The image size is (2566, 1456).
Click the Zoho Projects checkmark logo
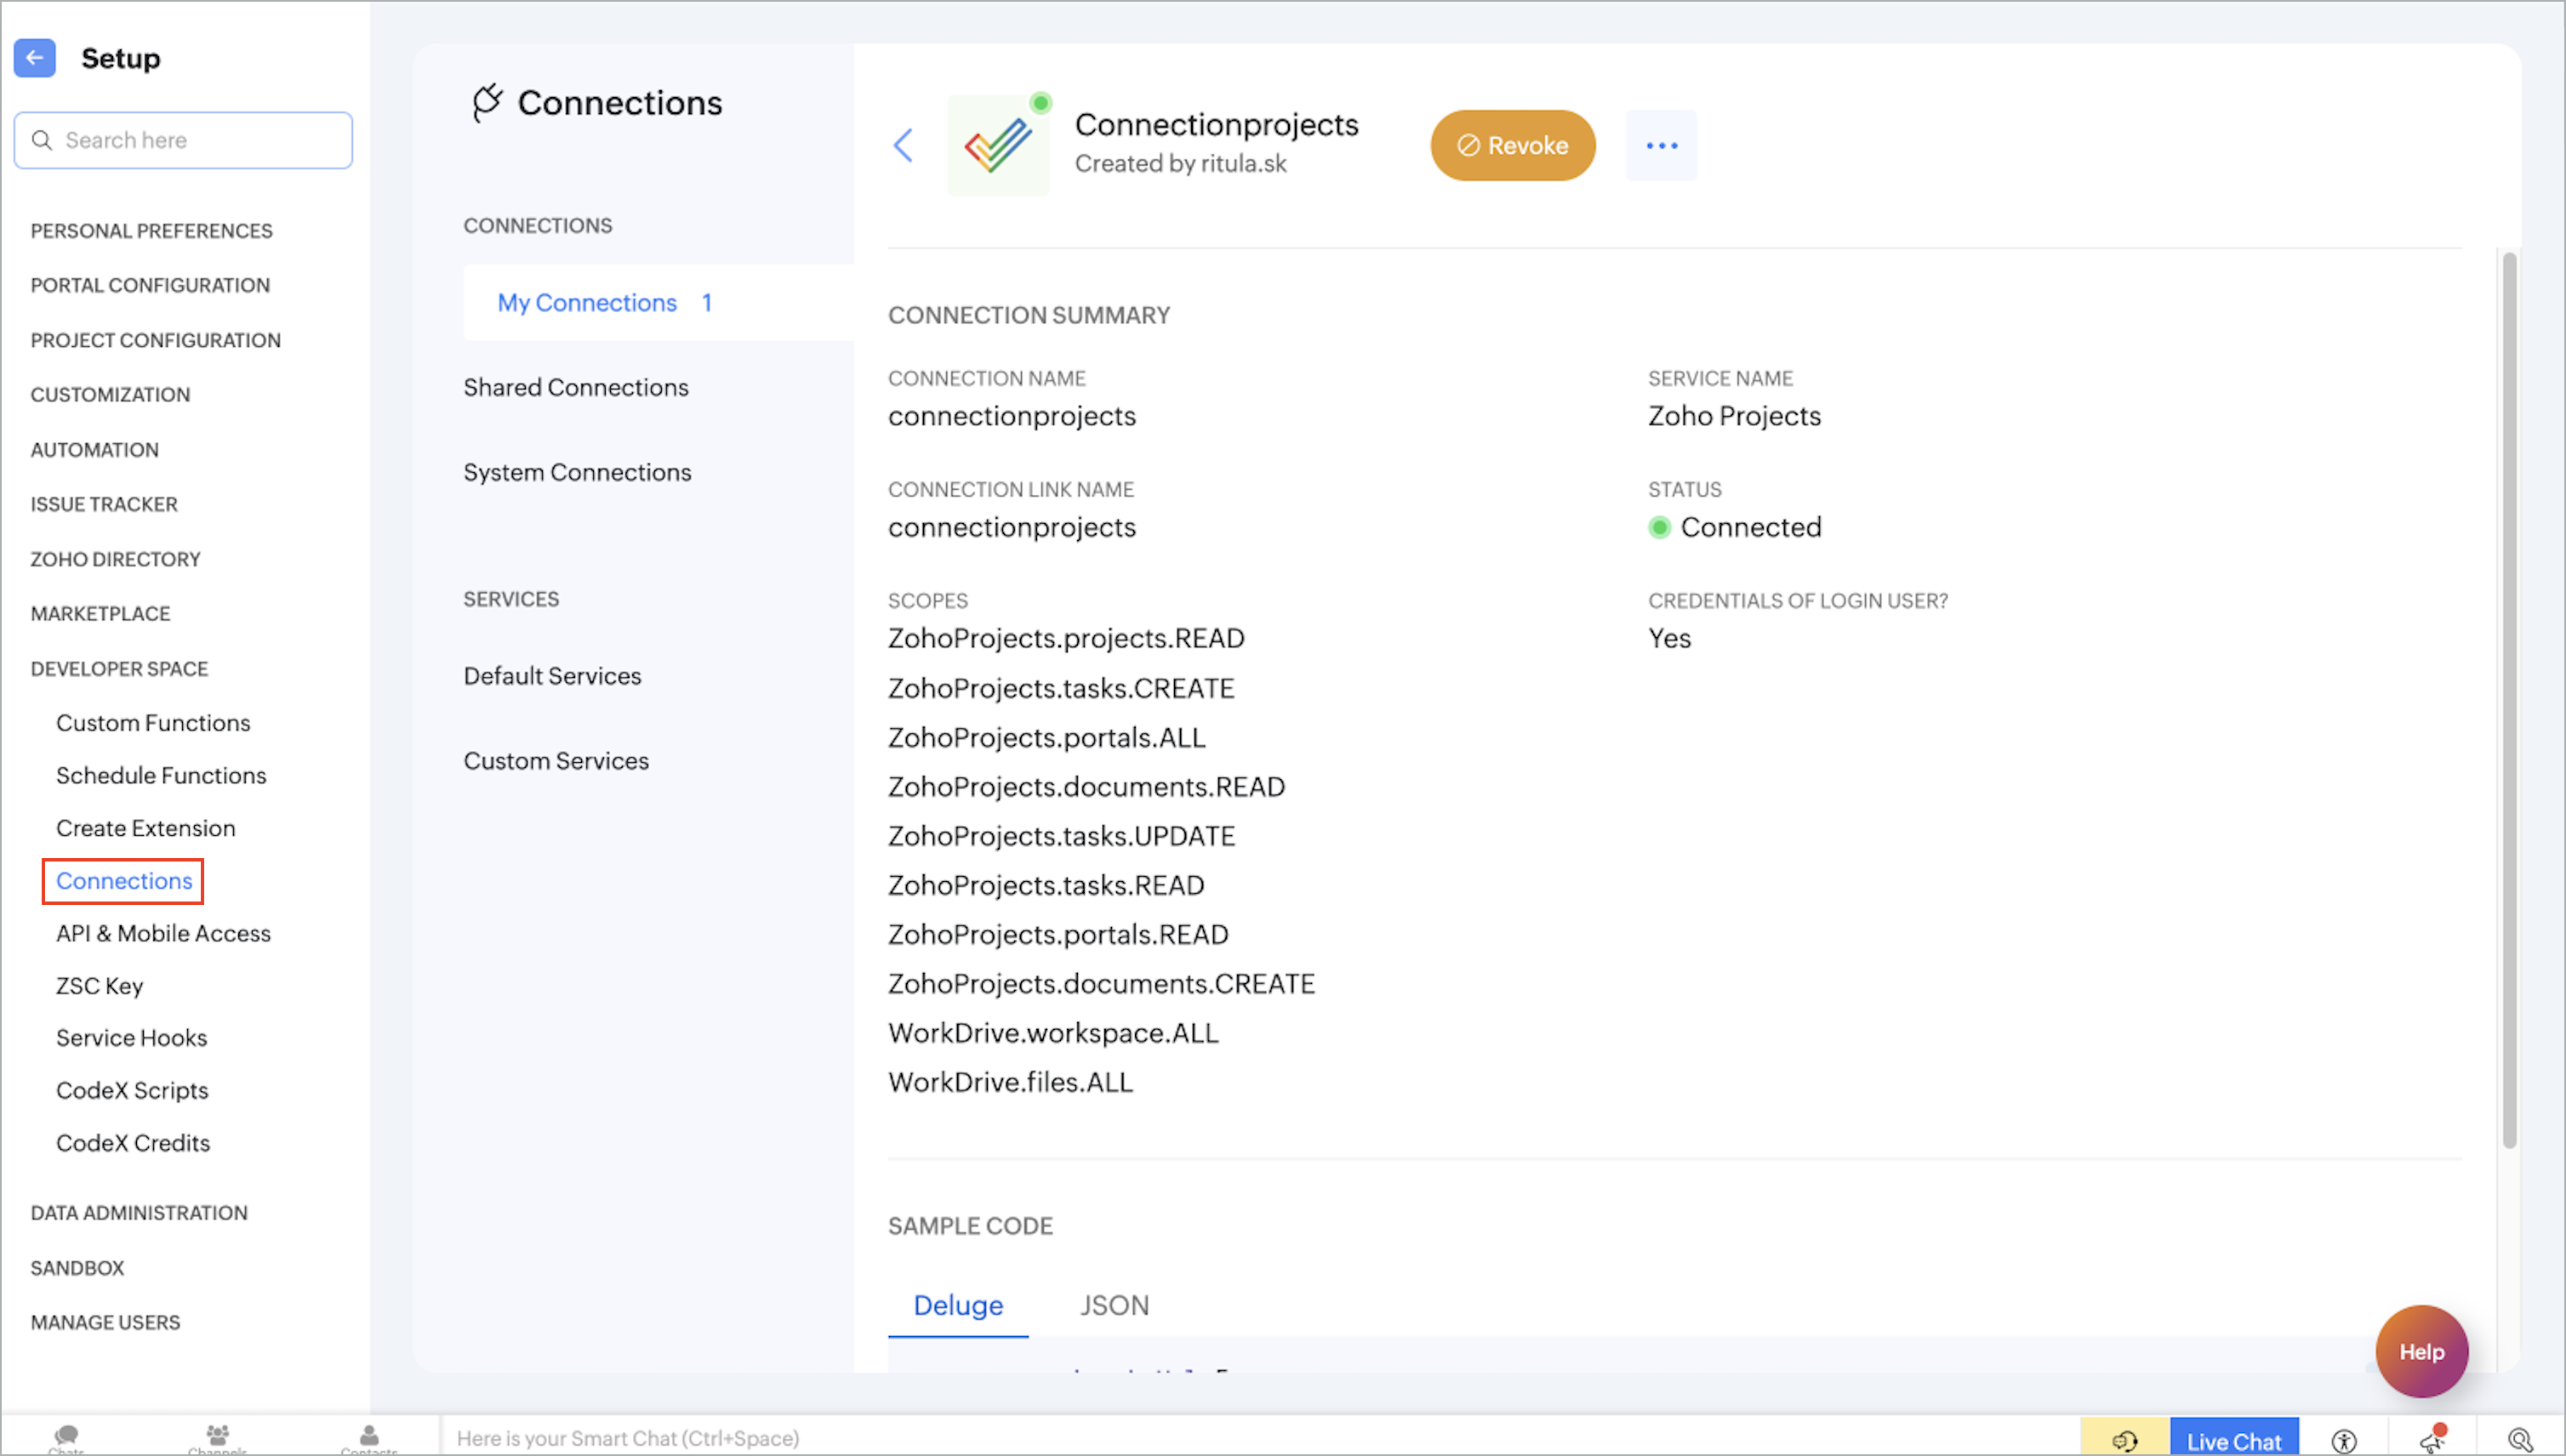point(997,146)
